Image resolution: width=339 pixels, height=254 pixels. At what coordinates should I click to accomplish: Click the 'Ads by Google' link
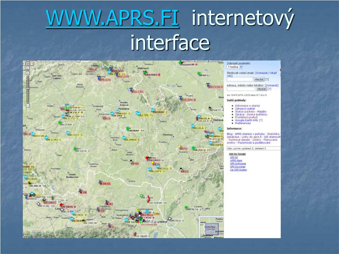pyautogui.click(x=237, y=154)
